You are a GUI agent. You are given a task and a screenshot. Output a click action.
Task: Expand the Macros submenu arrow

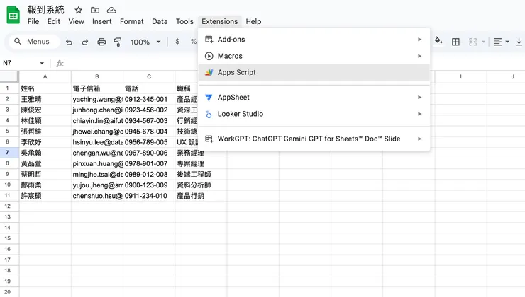click(x=419, y=56)
